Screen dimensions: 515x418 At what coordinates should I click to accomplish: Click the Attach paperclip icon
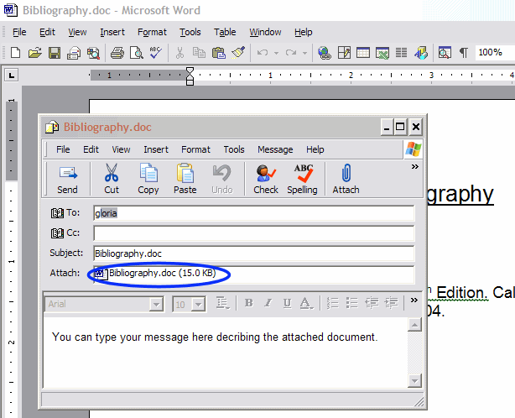tap(346, 180)
